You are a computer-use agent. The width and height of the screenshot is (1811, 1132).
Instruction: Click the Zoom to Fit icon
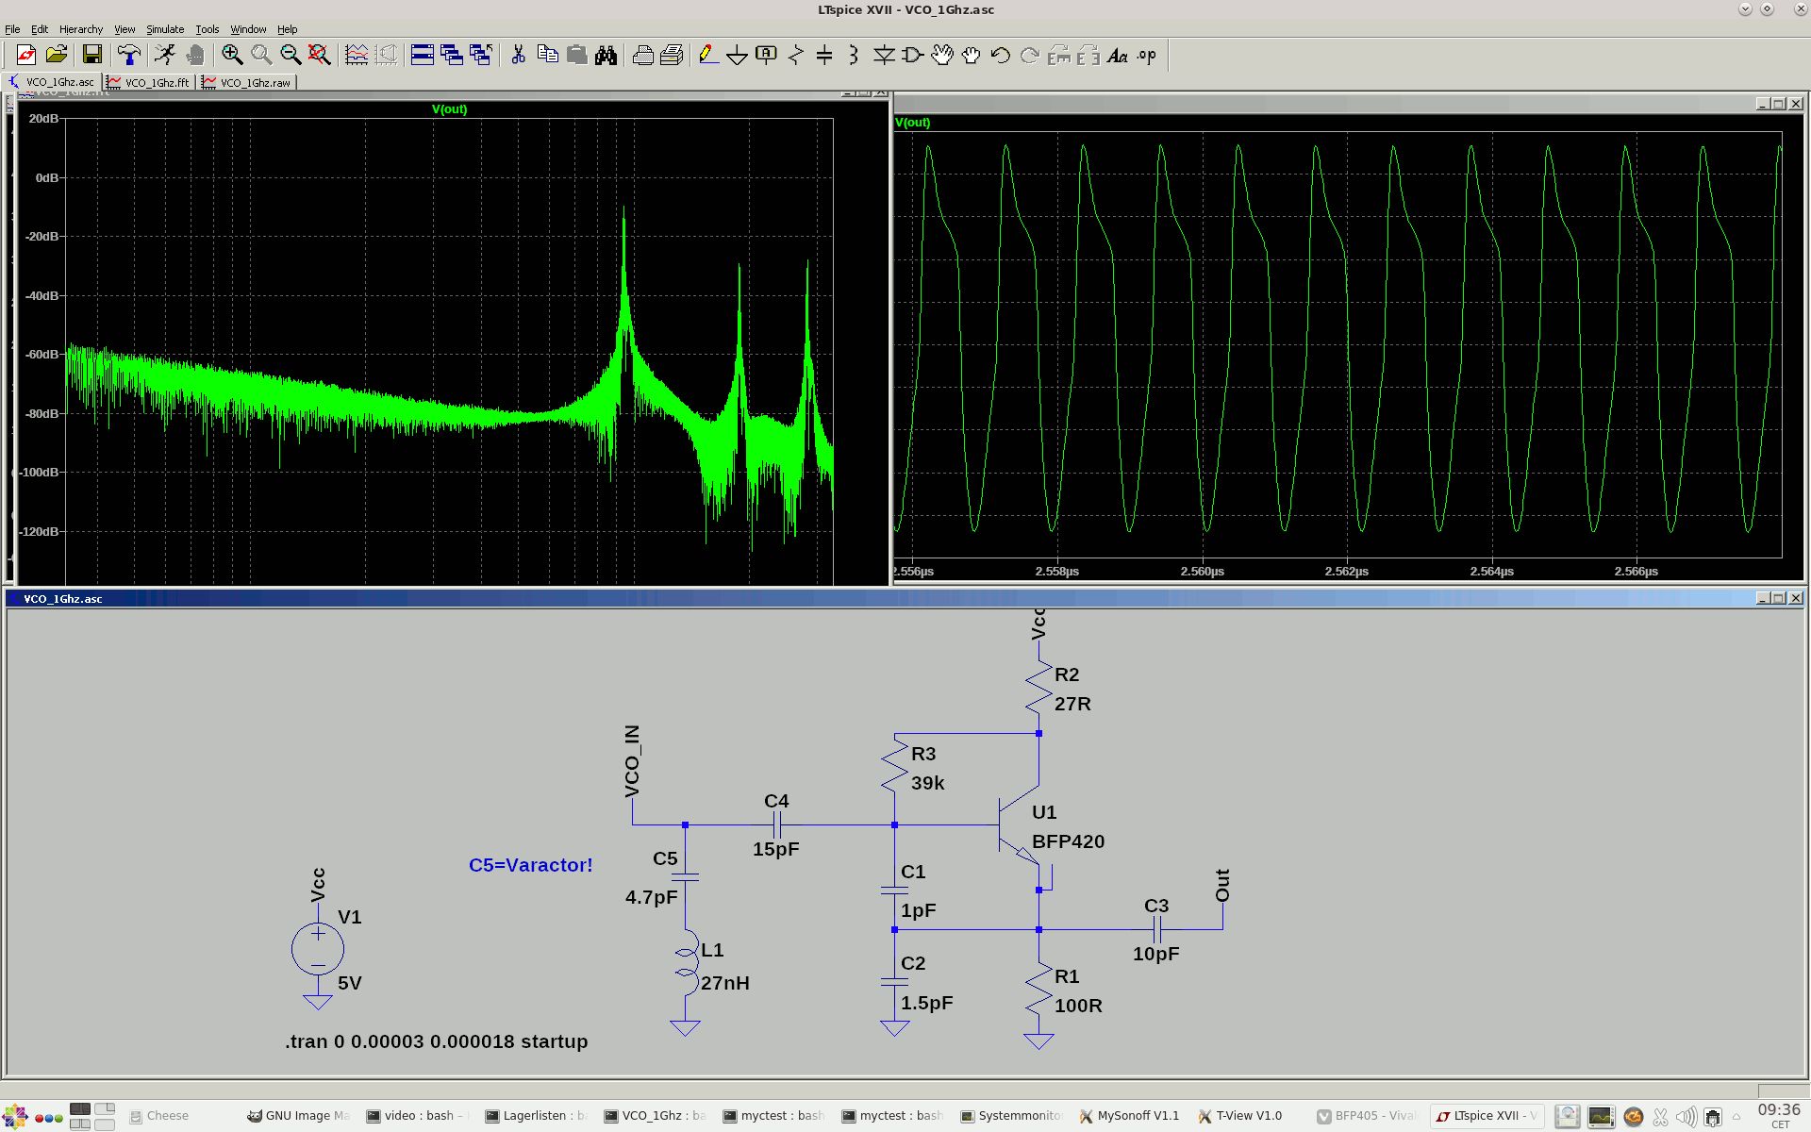(320, 55)
